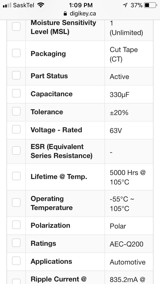Tick the Lifetime @ Temp. checkbox

point(16,176)
